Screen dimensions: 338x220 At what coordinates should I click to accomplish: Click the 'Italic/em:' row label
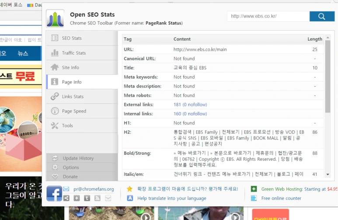click(134, 174)
